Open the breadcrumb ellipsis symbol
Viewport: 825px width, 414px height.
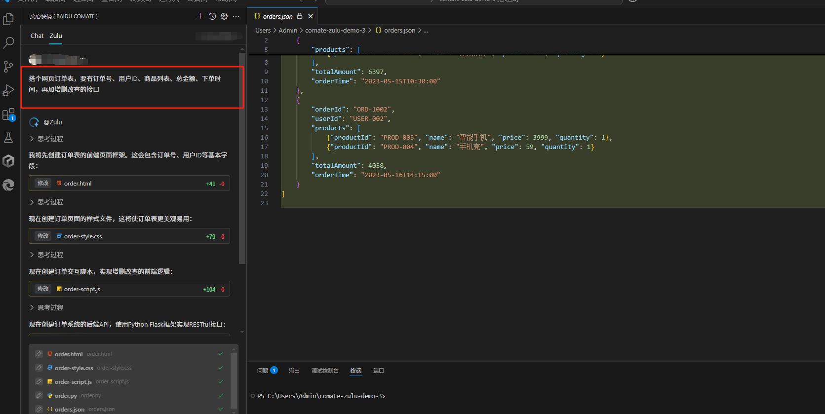click(426, 31)
